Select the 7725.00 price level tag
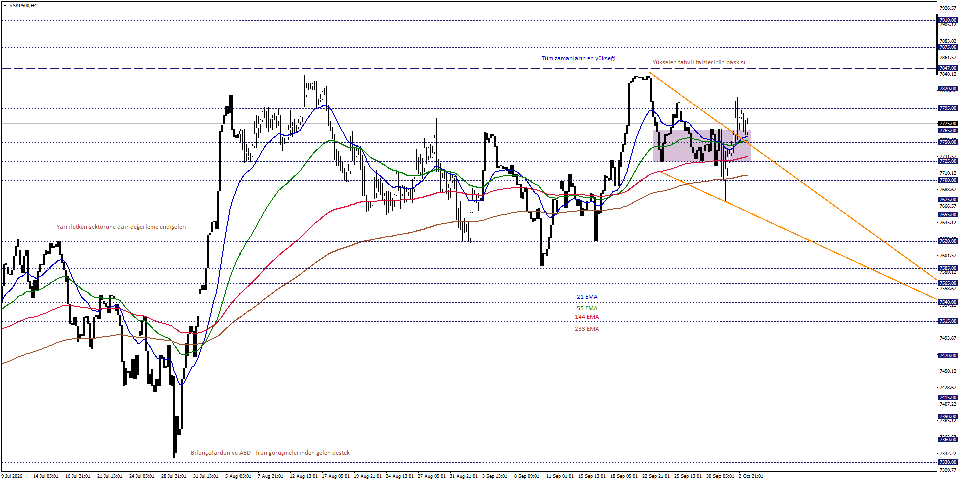Screen dimensions: 960x482 pos(948,161)
